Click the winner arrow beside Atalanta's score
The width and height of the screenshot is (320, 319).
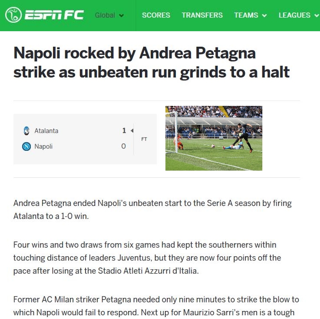pos(132,130)
